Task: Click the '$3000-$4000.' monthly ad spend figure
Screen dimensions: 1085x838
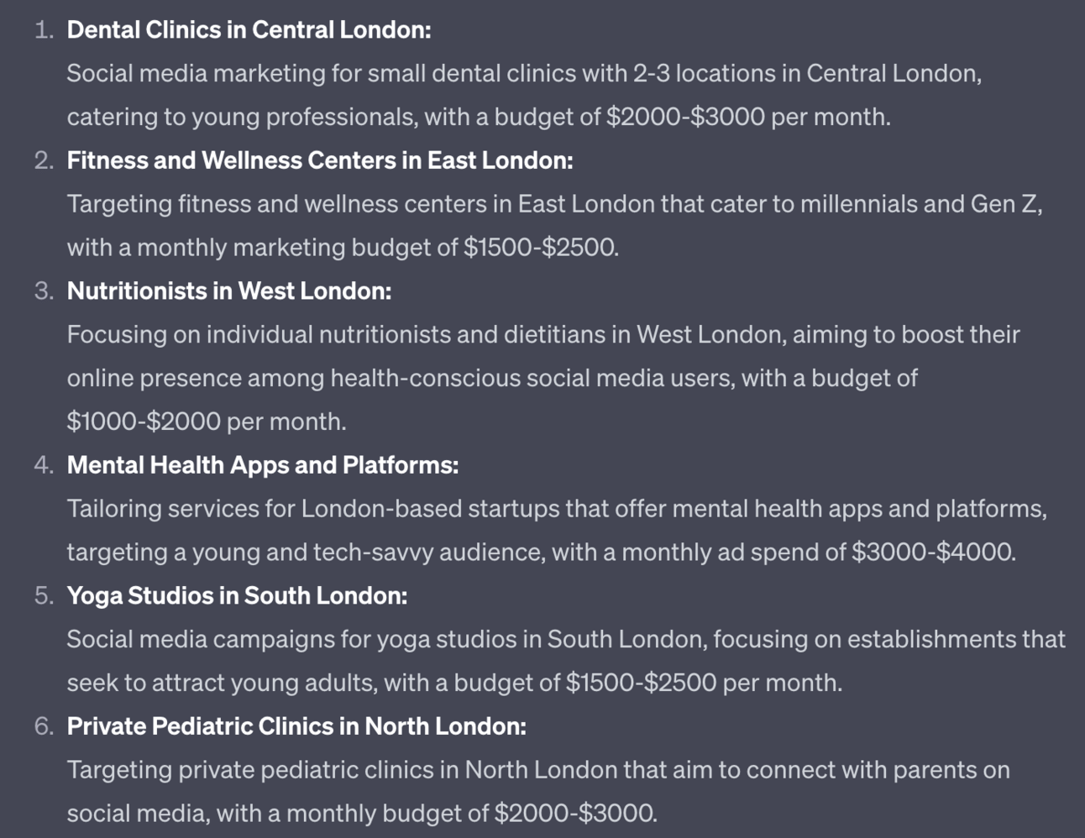Action: [933, 553]
